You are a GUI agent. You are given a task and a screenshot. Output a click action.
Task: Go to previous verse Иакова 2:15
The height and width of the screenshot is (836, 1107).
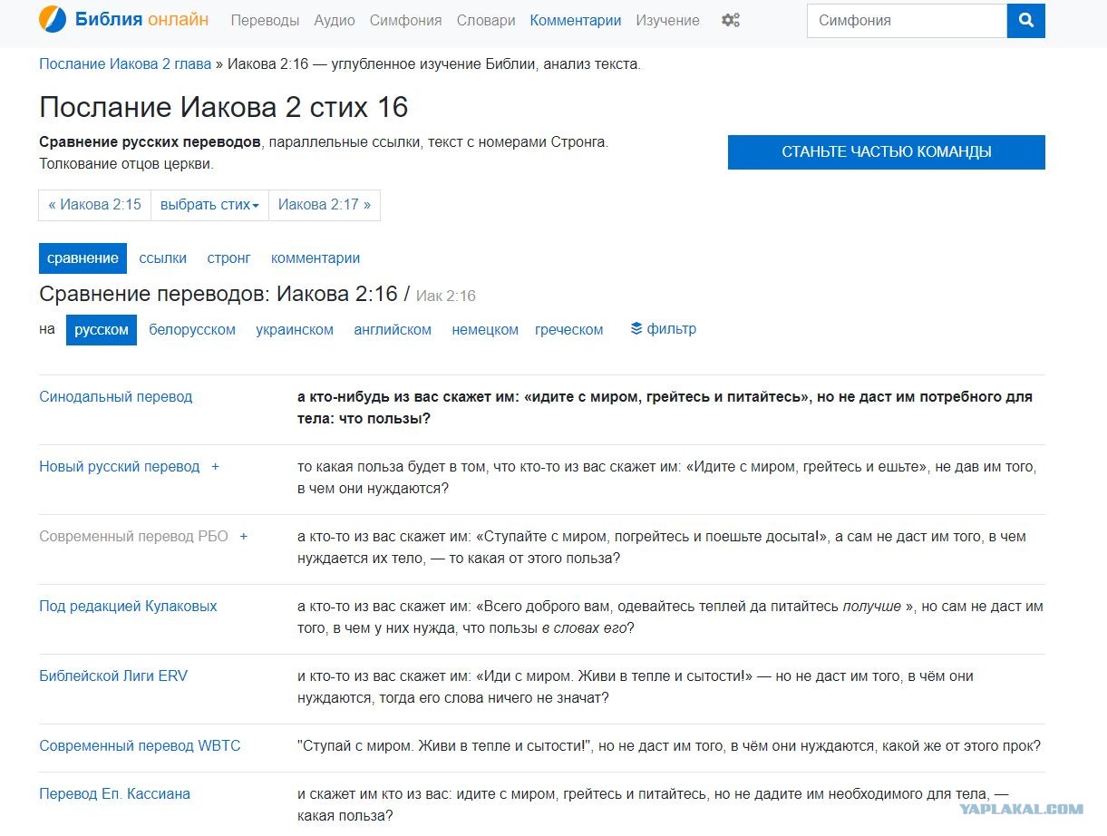[x=95, y=205]
